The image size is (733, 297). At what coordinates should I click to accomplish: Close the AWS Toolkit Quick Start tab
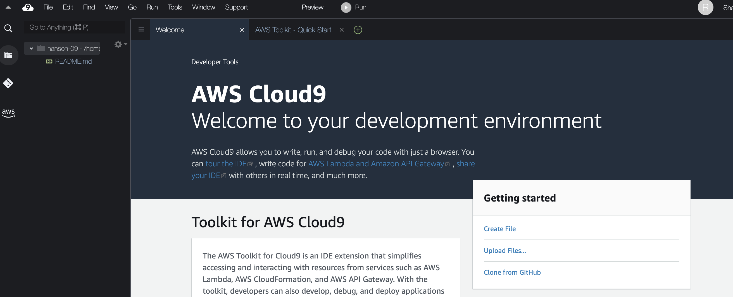click(341, 30)
